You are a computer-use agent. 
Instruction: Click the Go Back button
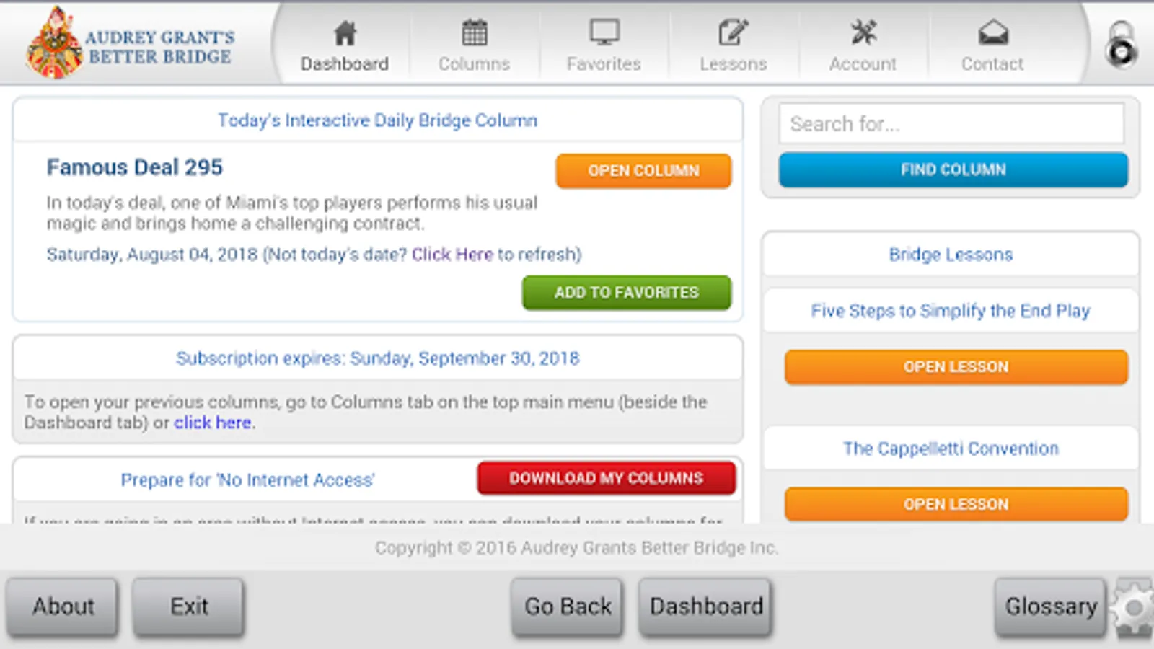[568, 606]
